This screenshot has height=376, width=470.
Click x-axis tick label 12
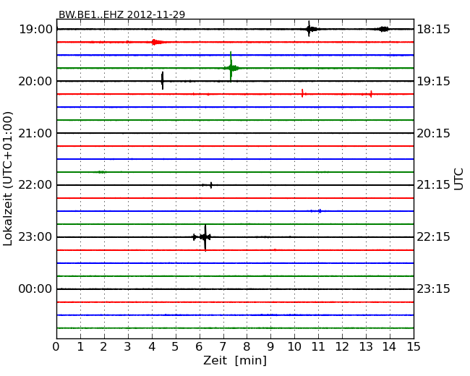(342, 346)
